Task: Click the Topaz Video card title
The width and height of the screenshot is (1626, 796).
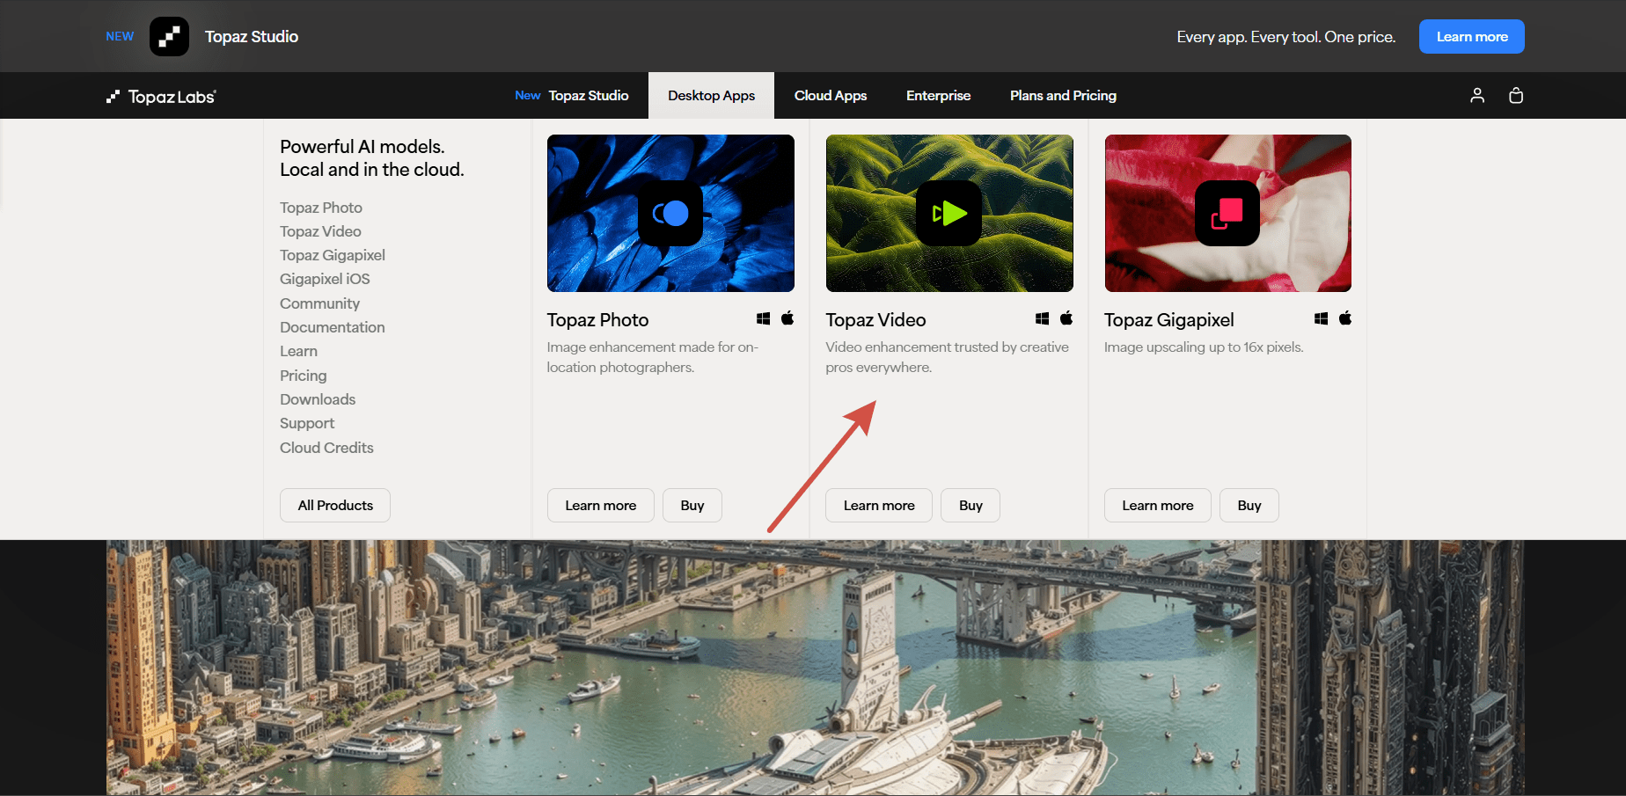Action: (x=875, y=320)
